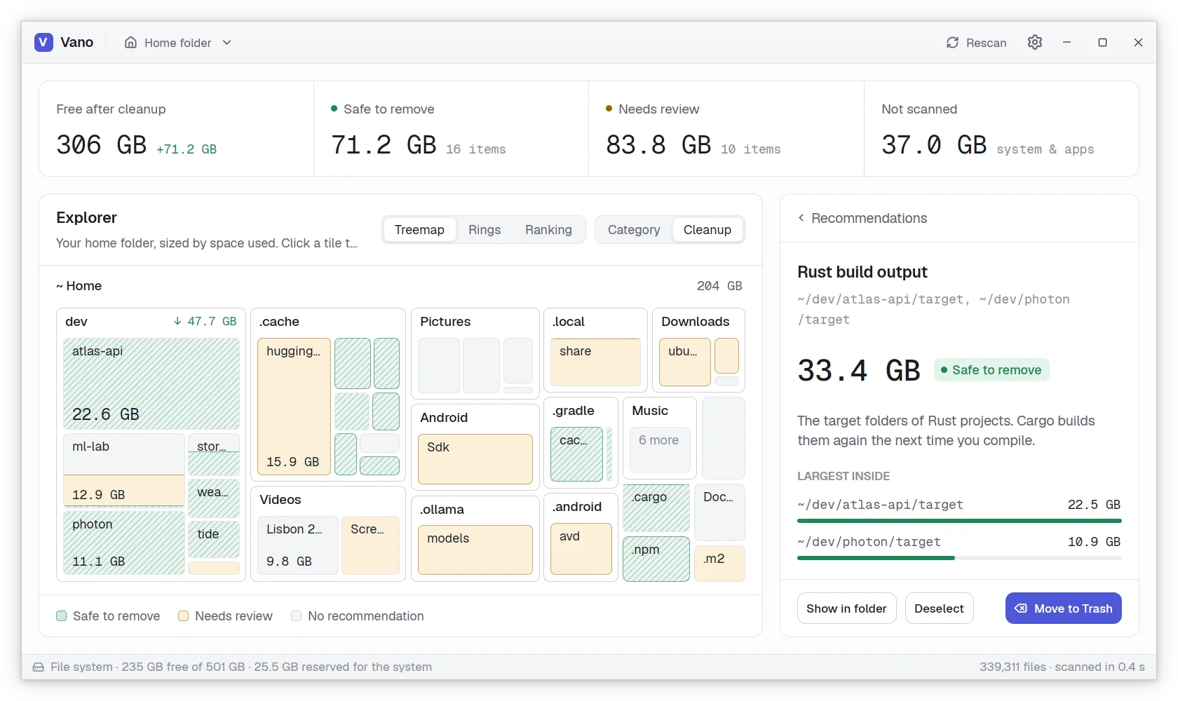Click the down-arrow icon on the dev tile

(x=177, y=321)
